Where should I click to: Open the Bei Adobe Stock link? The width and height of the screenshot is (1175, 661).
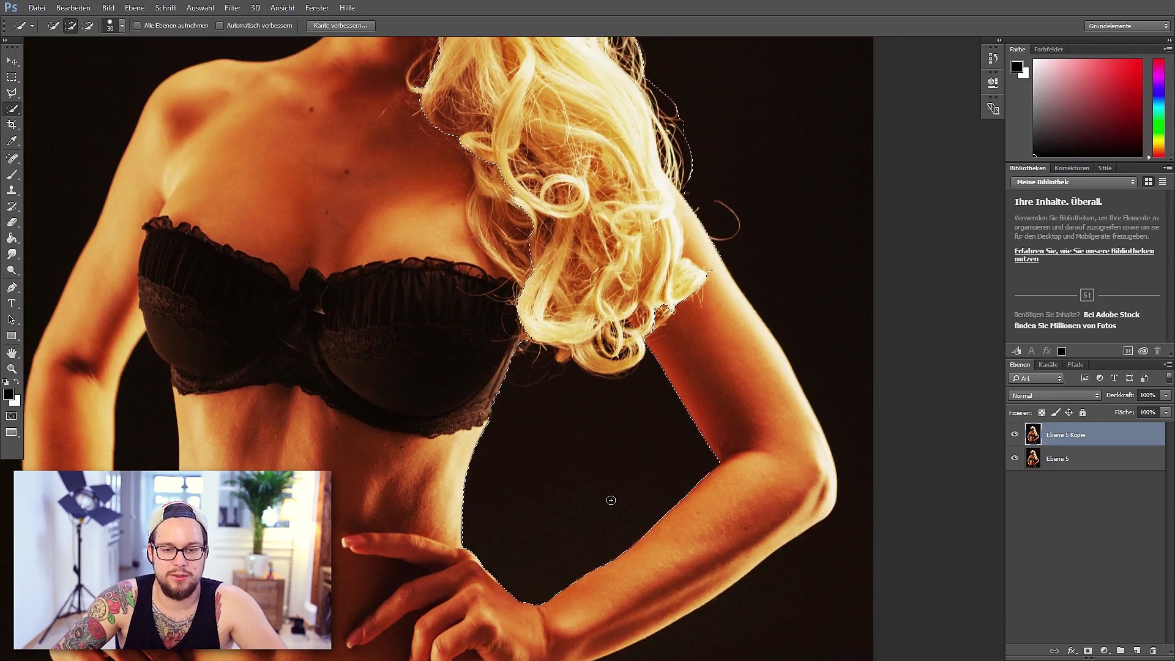point(1111,315)
